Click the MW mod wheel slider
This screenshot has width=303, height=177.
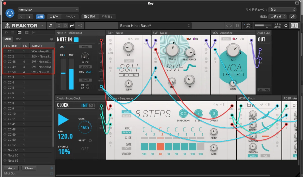point(71,74)
